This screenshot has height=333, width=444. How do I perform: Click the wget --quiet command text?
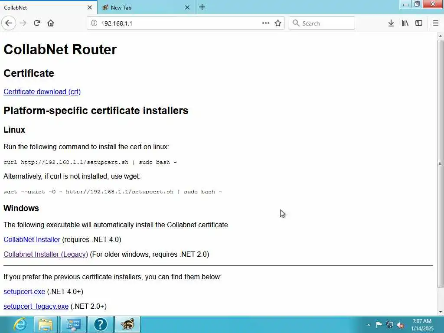[x=113, y=192]
